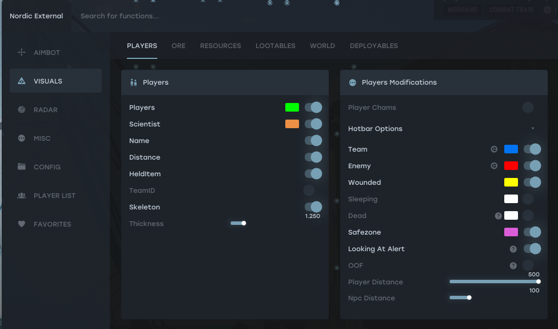Focus the Search for functions field
Screen dimensions: 558x329
(x=119, y=16)
